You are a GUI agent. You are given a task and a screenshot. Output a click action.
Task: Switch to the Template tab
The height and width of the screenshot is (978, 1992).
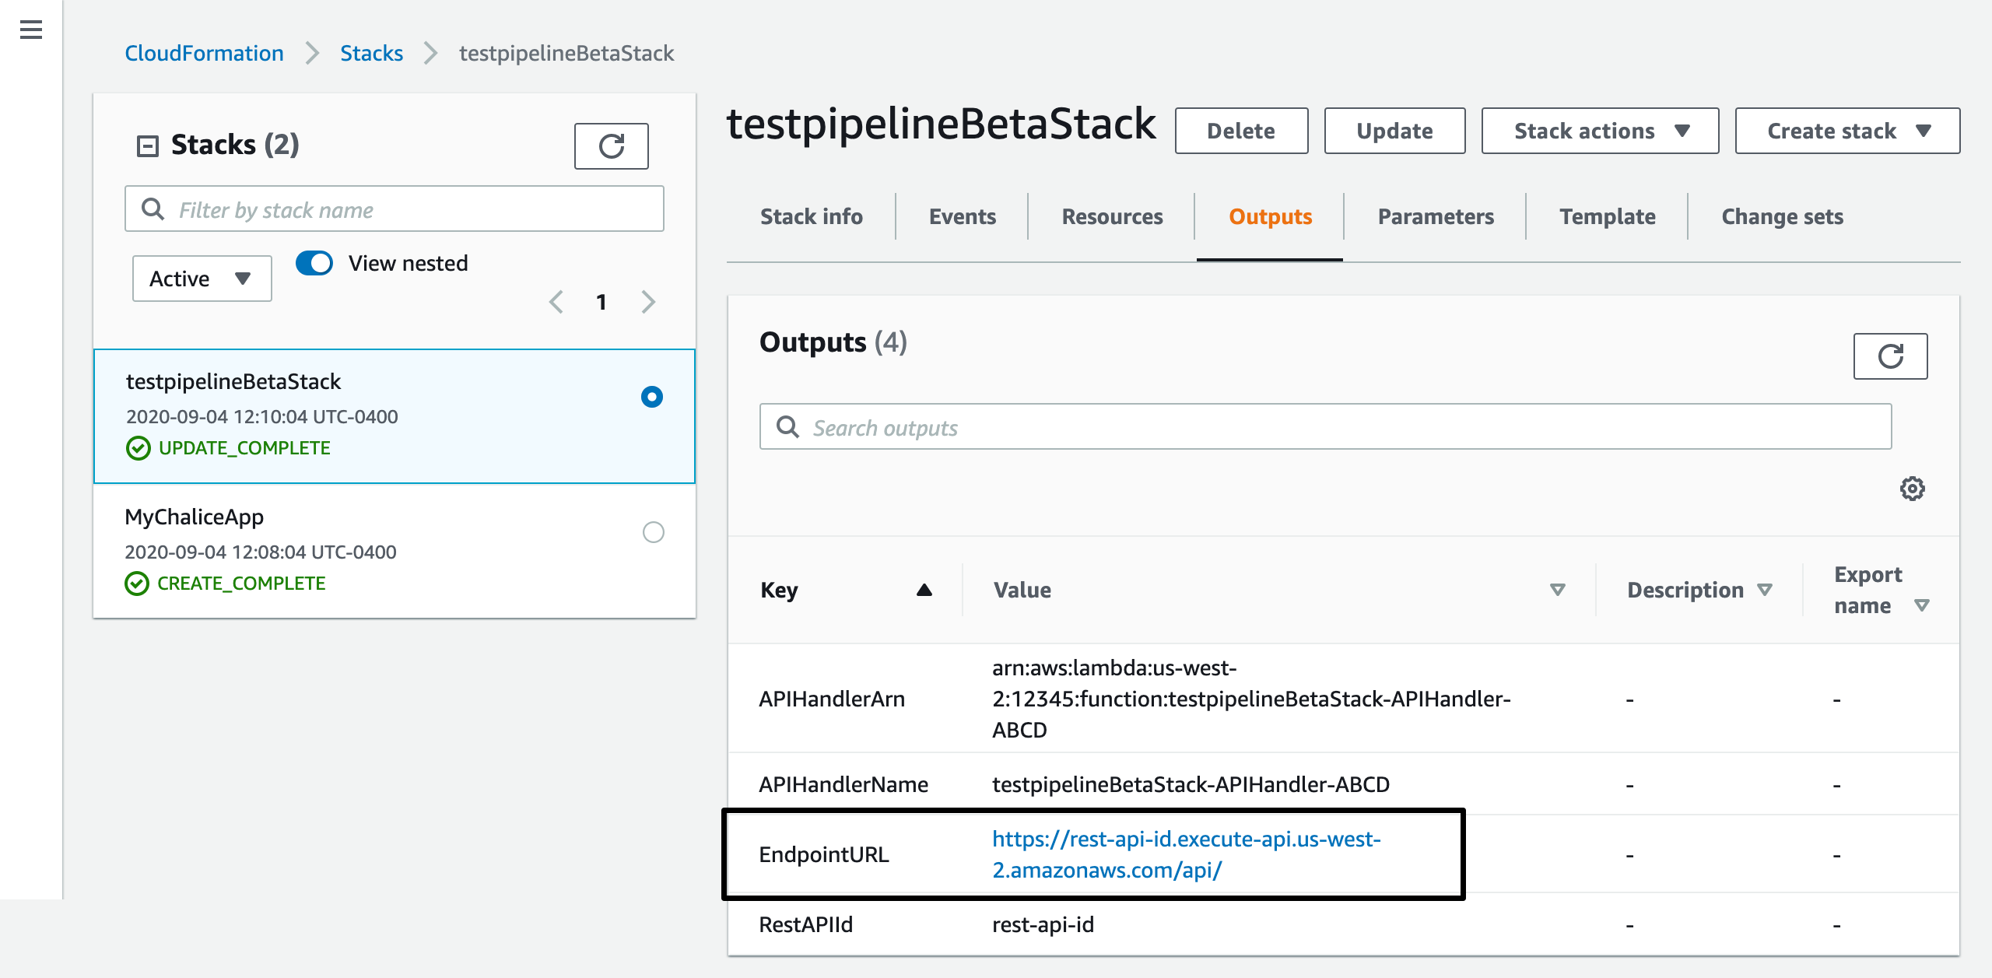tap(1607, 216)
